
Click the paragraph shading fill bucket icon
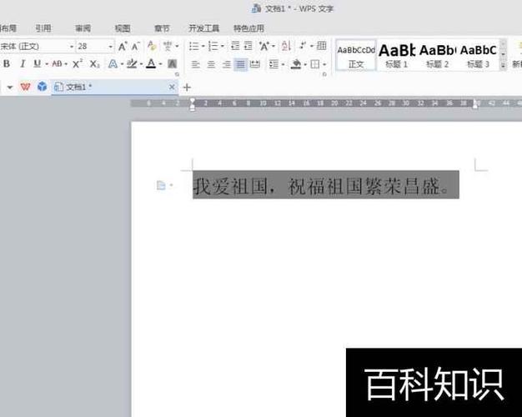296,64
